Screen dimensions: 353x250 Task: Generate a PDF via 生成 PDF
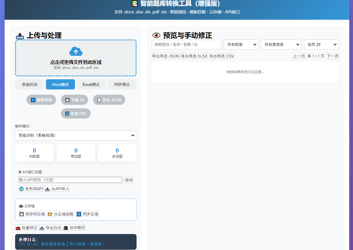tap(76, 113)
